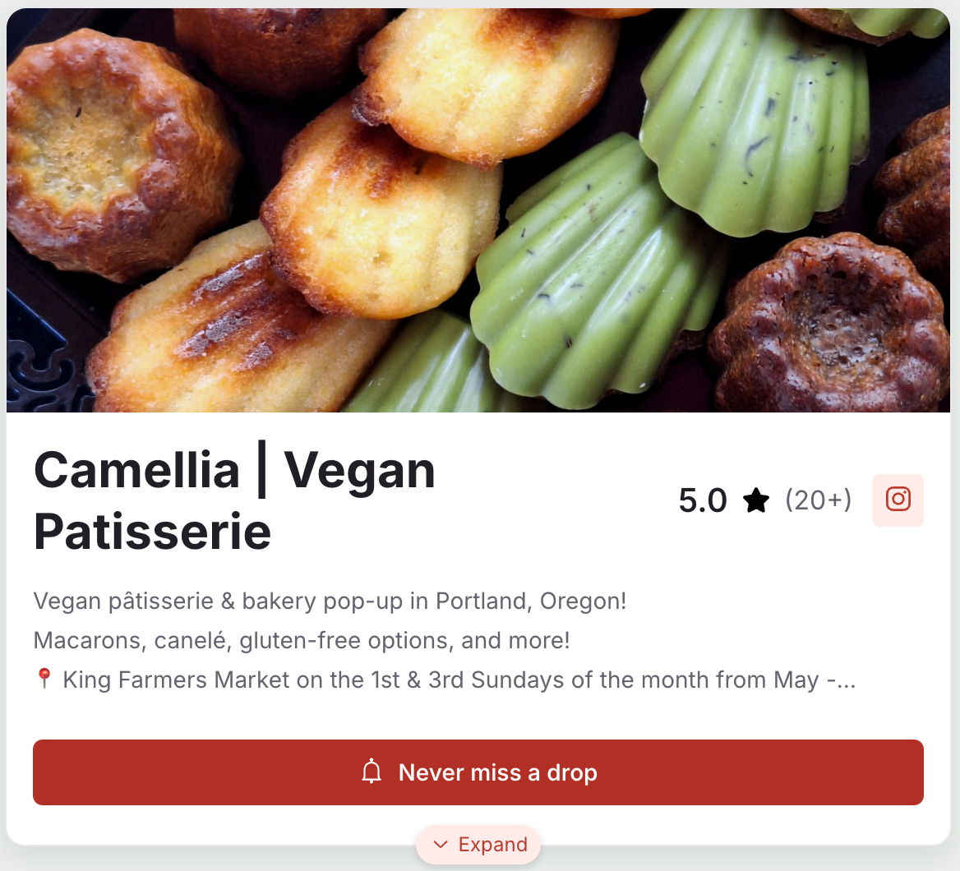Open the Instagram profile icon
Image resolution: width=960 pixels, height=871 pixels.
pyautogui.click(x=898, y=500)
